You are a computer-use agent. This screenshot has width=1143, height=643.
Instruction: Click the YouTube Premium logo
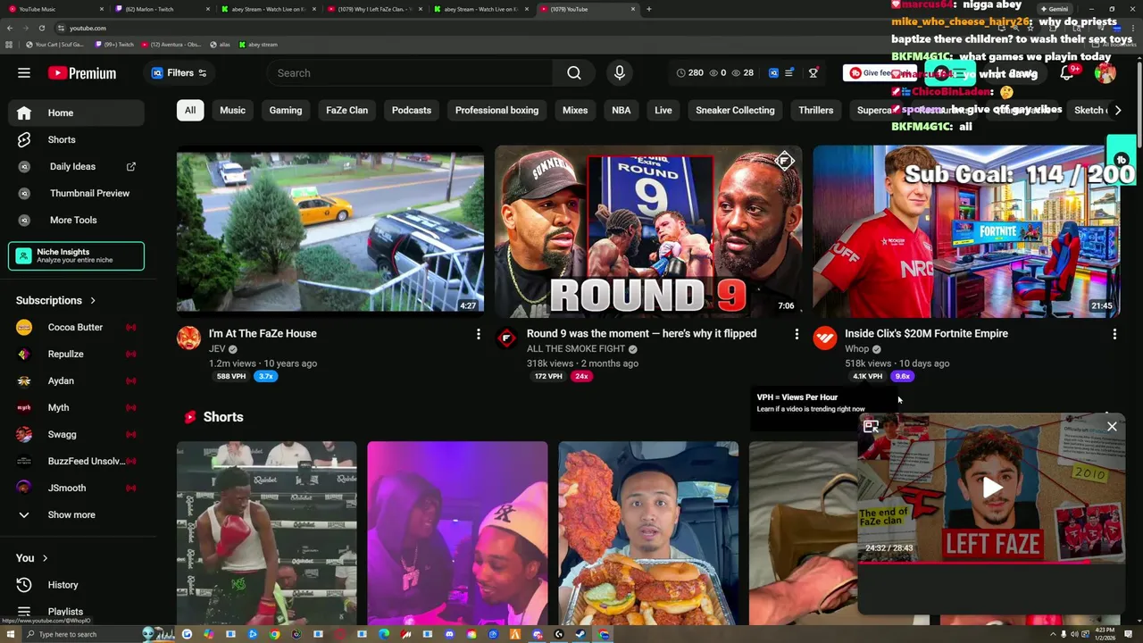(x=82, y=73)
